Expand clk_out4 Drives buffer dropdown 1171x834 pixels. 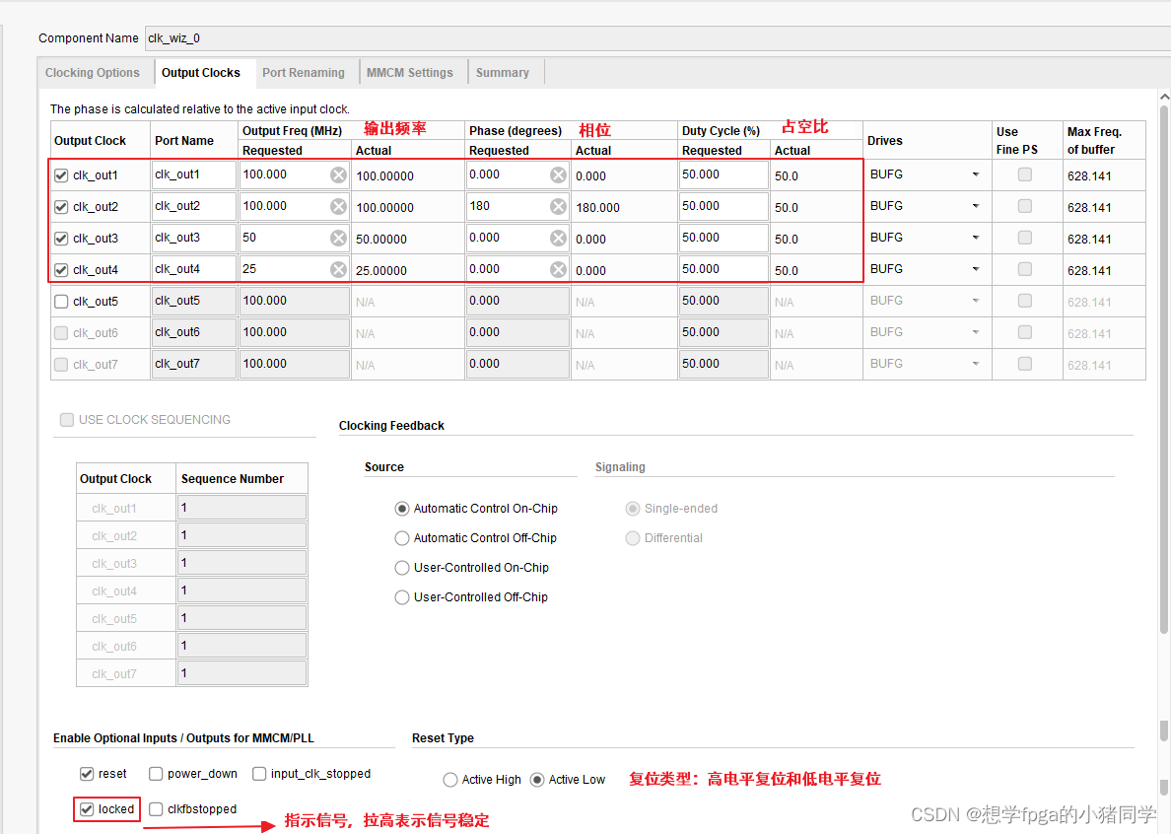pyautogui.click(x=975, y=270)
